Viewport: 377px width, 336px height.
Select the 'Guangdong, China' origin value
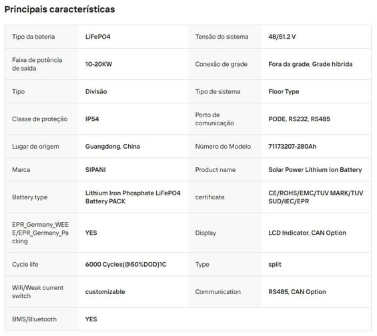tap(113, 147)
